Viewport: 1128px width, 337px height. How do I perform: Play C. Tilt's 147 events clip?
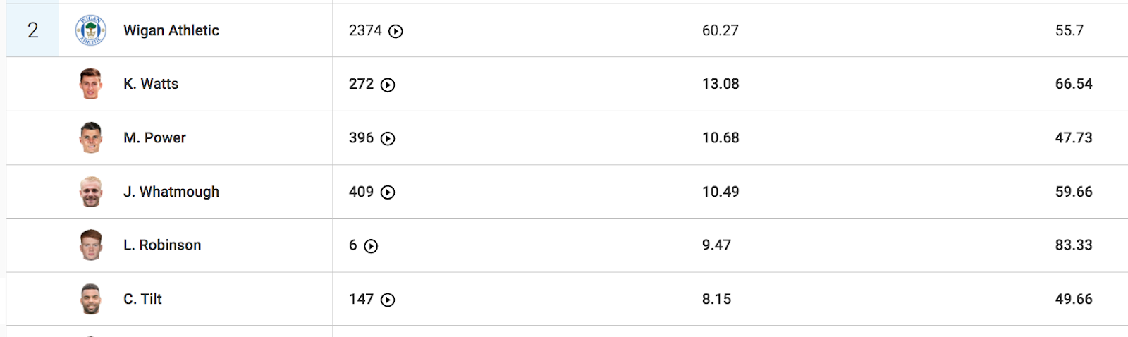pyautogui.click(x=388, y=300)
